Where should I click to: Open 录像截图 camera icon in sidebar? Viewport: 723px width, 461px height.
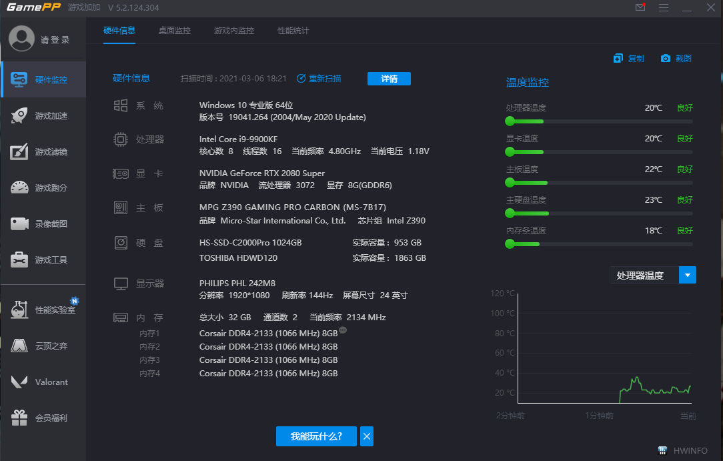click(19, 223)
